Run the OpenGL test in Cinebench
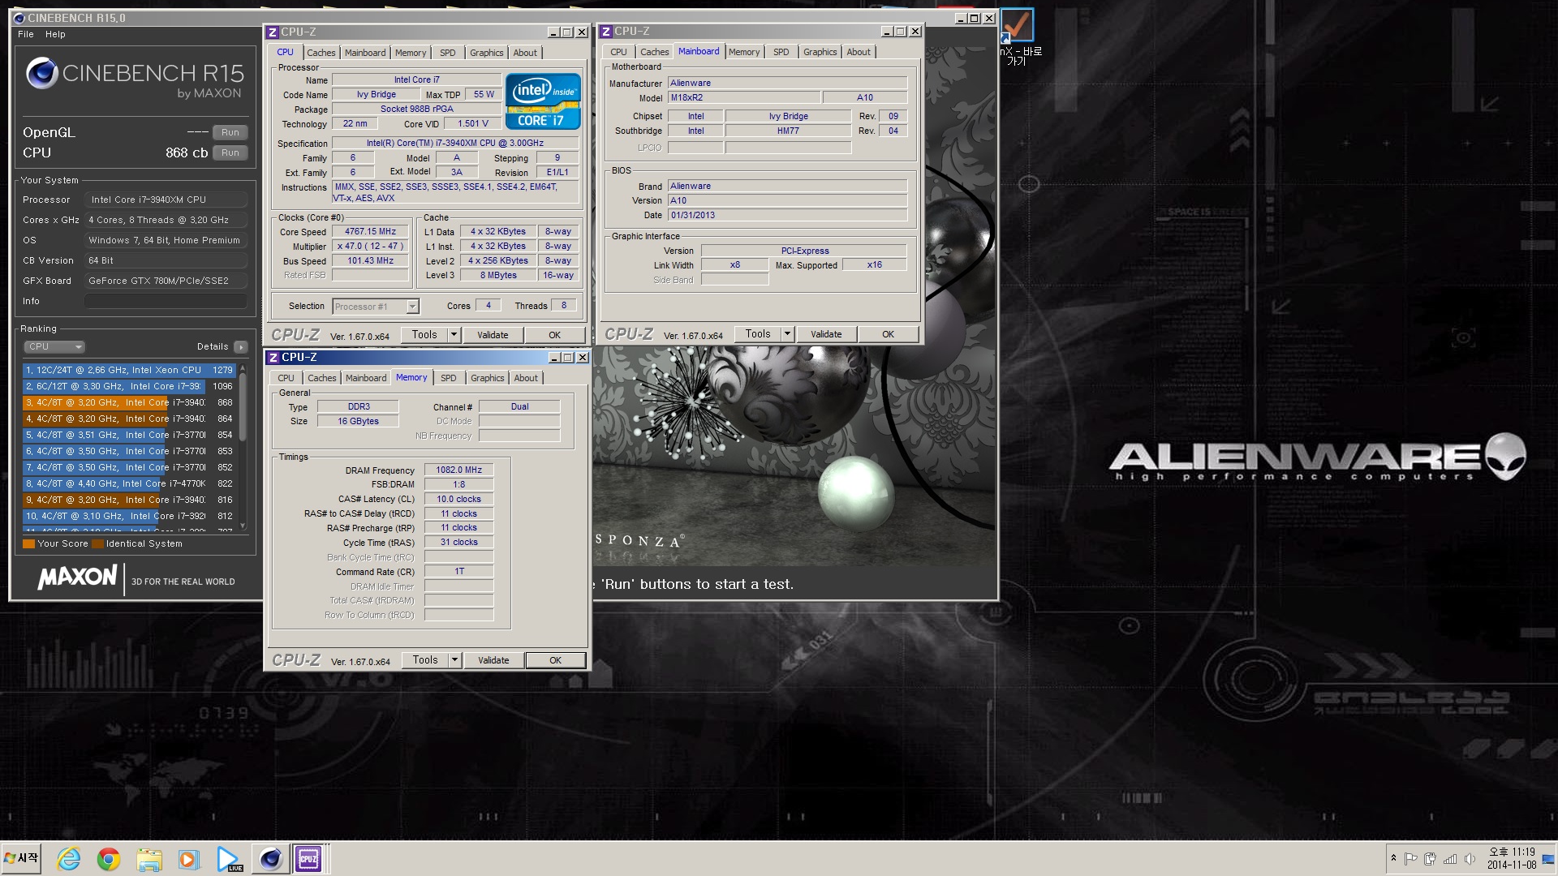 pos(230,132)
